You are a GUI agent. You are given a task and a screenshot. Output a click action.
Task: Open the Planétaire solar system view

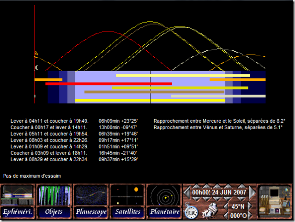(164, 196)
